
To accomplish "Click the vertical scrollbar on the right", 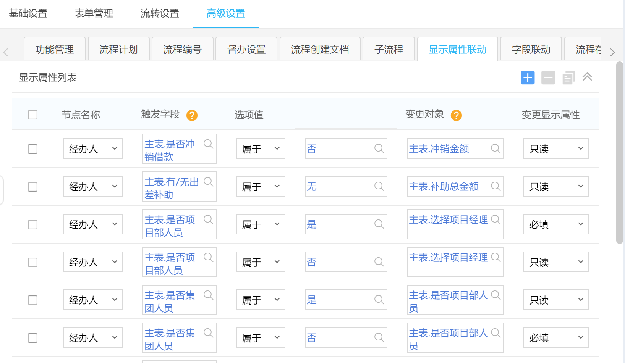I will (619, 153).
